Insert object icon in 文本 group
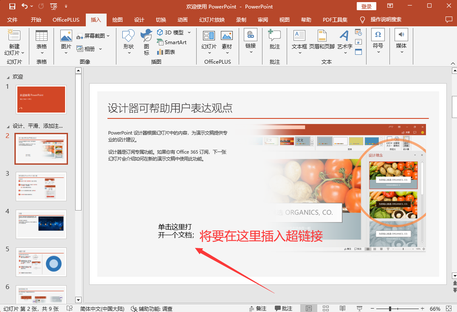Viewport: 457px width, 312px height. (x=358, y=52)
